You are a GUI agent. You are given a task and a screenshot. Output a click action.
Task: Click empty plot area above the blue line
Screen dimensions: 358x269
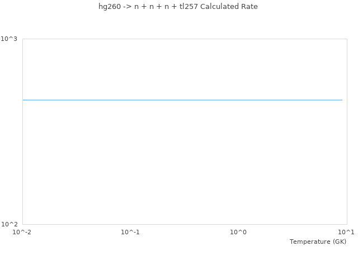pyautogui.click(x=182, y=67)
